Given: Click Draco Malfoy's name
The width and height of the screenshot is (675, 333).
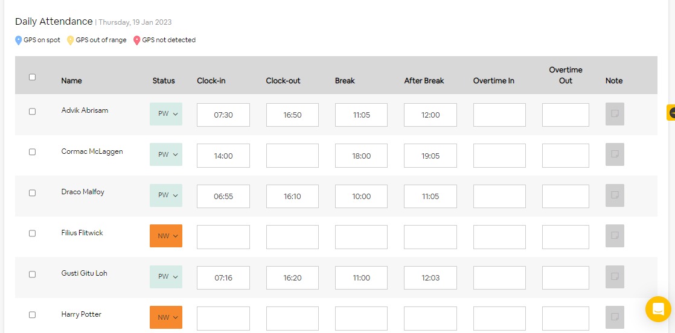Looking at the screenshot, I should click(83, 192).
